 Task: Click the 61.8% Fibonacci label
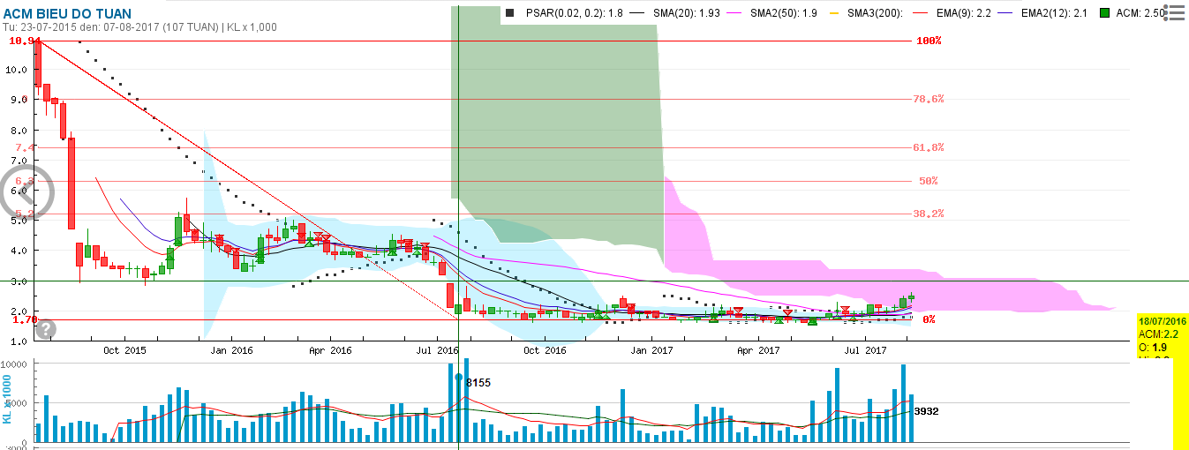coord(929,148)
